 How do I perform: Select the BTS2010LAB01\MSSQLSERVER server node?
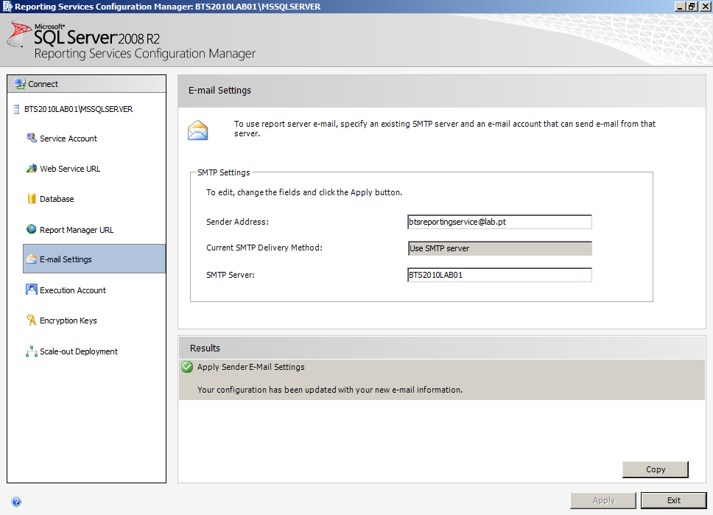coord(78,109)
